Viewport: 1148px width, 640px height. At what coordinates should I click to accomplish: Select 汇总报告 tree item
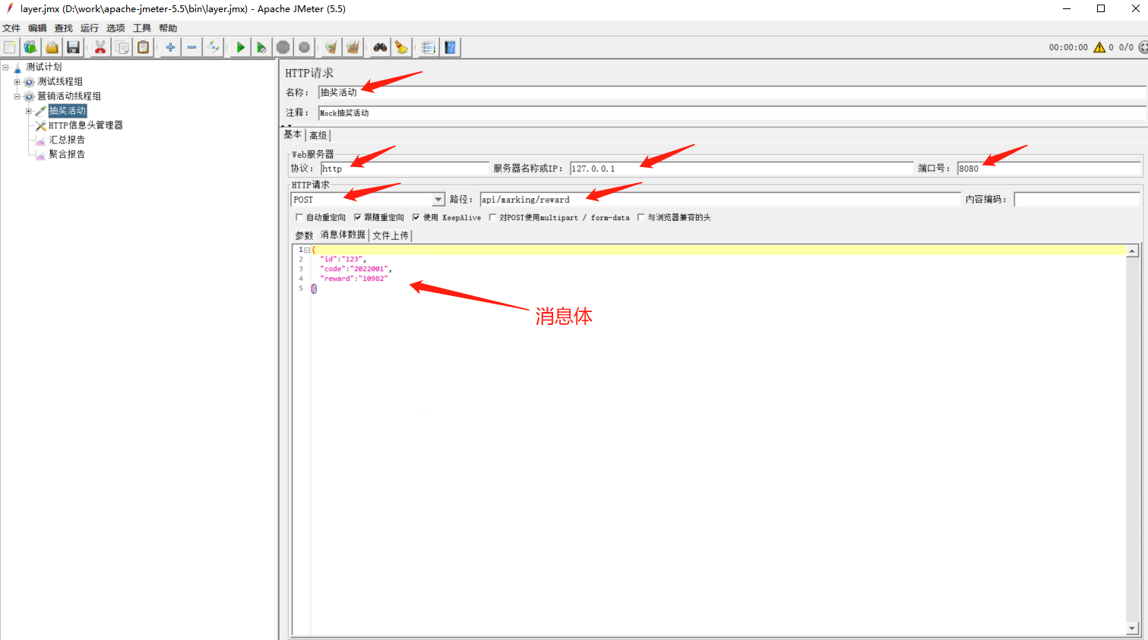pyautogui.click(x=67, y=140)
